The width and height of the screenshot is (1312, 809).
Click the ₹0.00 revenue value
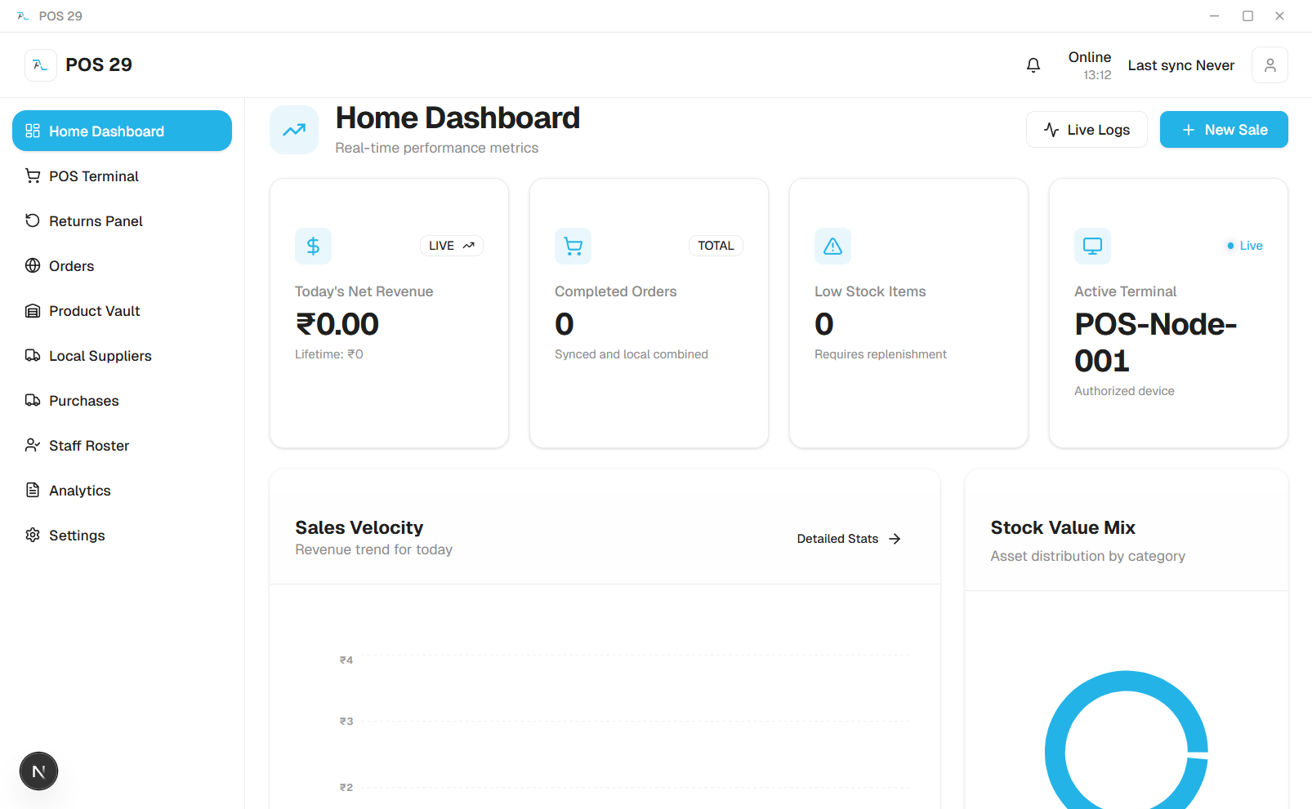click(337, 324)
